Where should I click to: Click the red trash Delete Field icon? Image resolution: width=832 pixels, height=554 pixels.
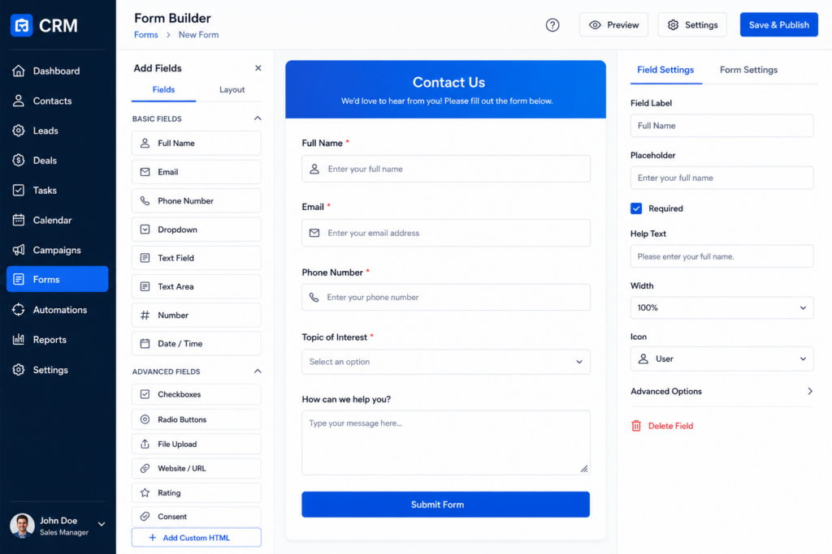tap(636, 426)
